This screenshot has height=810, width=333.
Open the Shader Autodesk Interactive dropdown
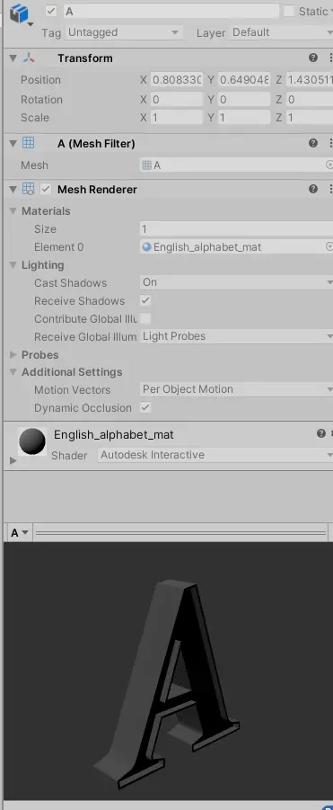point(215,455)
